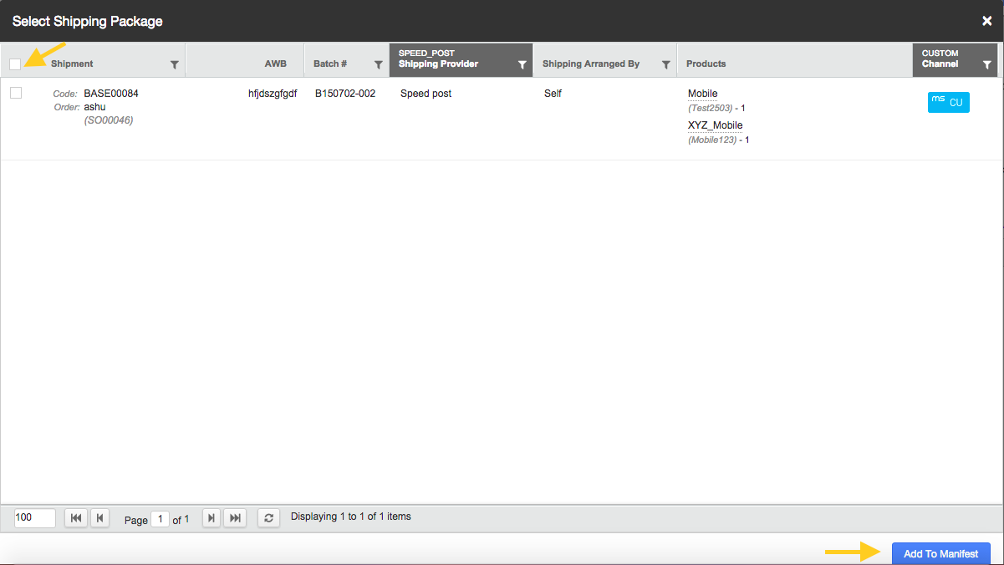This screenshot has width=1004, height=565.
Task: Click batch number B150702-002
Action: pos(345,94)
